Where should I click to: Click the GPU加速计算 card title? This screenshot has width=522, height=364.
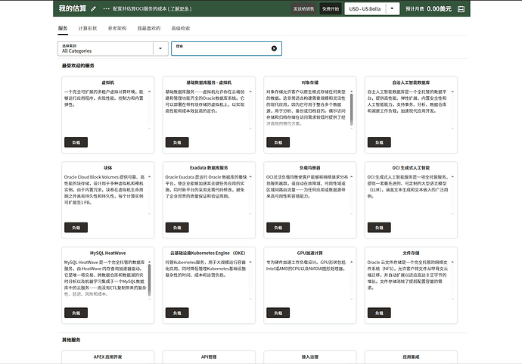point(310,253)
